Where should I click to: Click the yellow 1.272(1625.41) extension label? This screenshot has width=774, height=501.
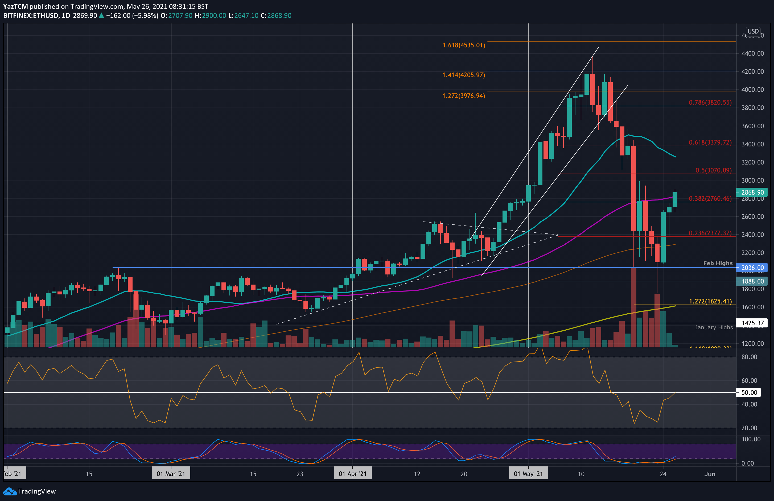[710, 301]
